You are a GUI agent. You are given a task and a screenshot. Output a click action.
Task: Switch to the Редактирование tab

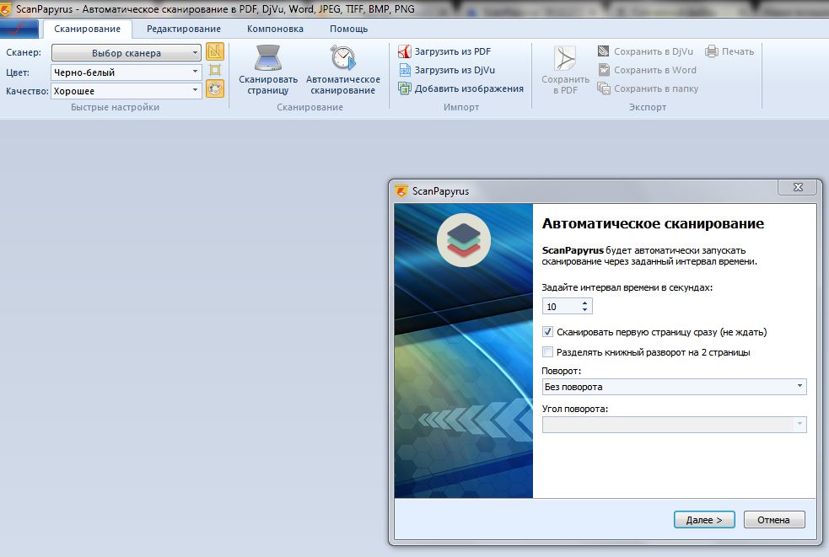(x=184, y=29)
